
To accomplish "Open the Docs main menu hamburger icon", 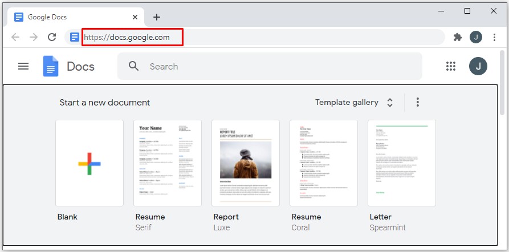I will point(23,66).
